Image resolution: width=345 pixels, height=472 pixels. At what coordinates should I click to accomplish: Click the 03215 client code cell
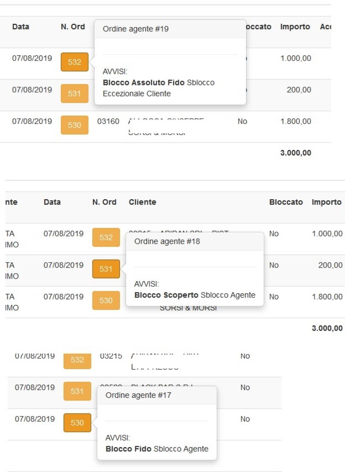(111, 356)
